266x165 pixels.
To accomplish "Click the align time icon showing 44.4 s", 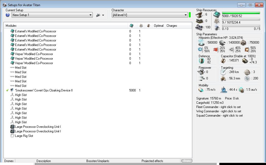I will click(x=224, y=90).
